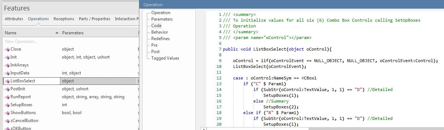
Task: Click the InitArrays operation icon
Action: (x=7, y=65)
